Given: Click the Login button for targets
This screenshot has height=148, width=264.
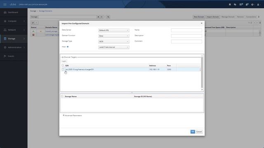Looking at the screenshot, I should tap(64, 61).
